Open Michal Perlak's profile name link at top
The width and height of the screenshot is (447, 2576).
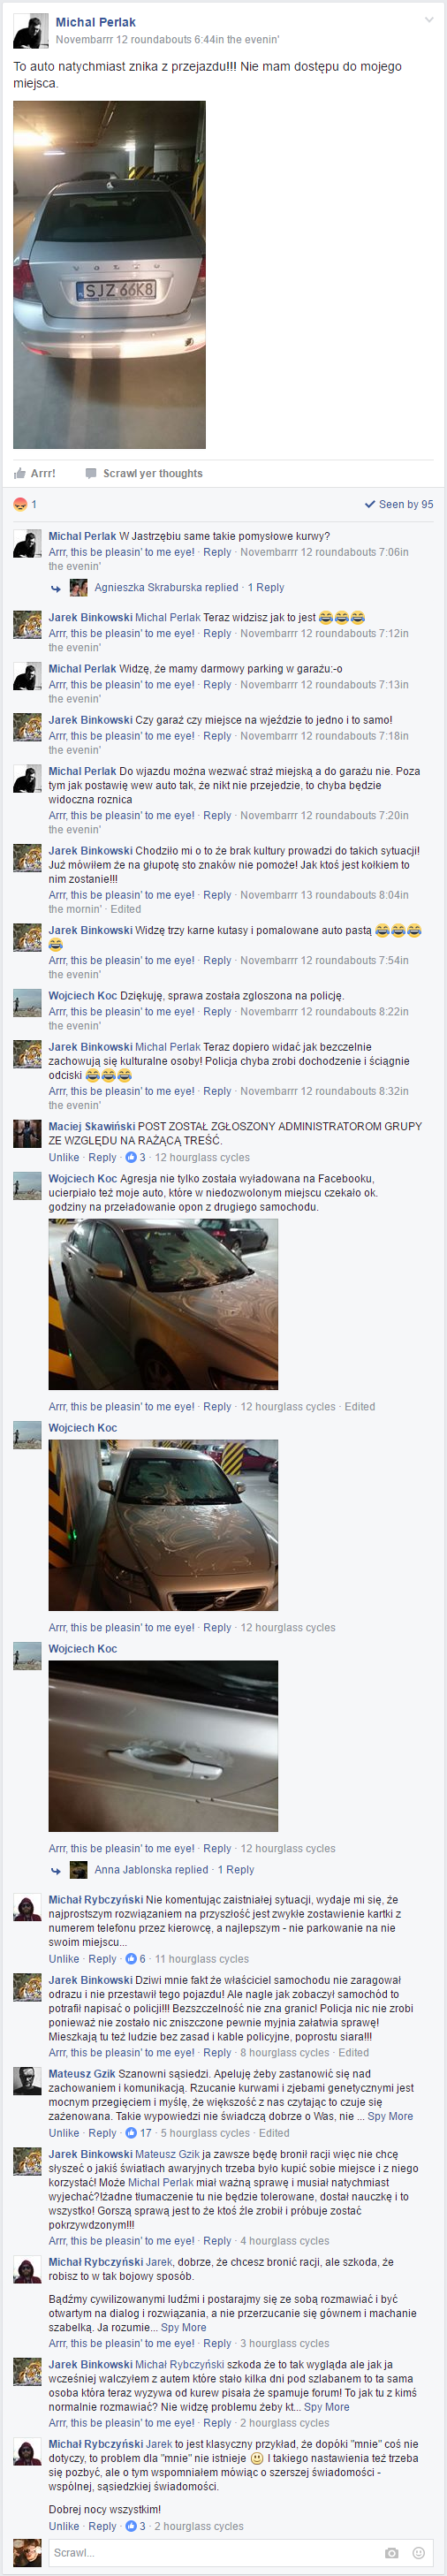tap(95, 22)
